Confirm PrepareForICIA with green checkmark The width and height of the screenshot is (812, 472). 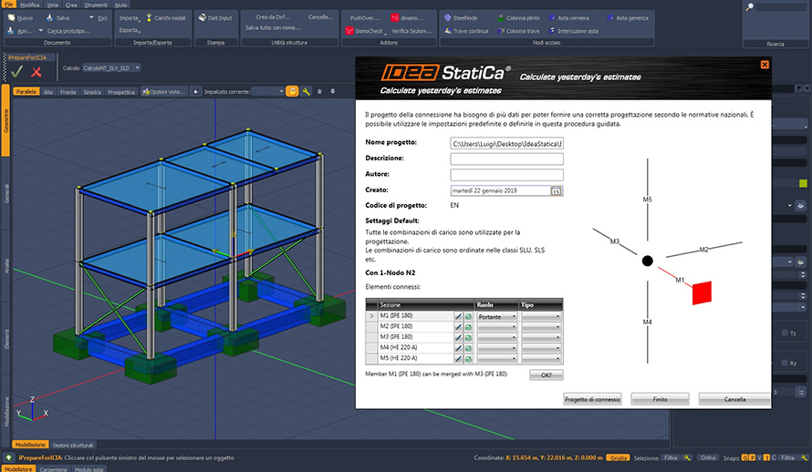pos(16,71)
